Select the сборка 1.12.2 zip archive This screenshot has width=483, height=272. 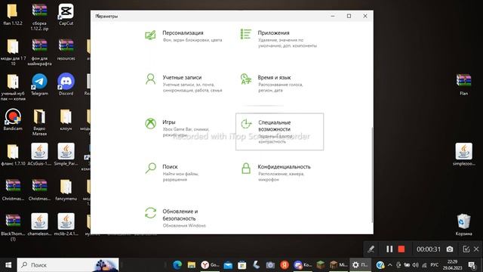coord(39,17)
